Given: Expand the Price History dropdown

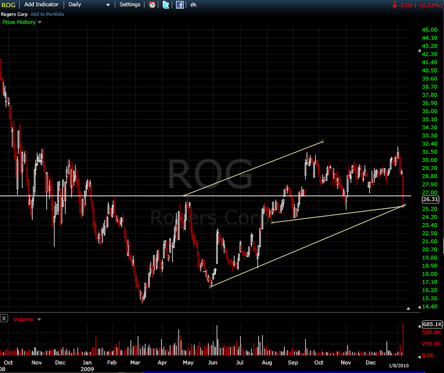Looking at the screenshot, I should pos(40,22).
